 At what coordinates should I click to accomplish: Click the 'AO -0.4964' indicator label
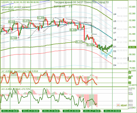click(x=7, y=89)
